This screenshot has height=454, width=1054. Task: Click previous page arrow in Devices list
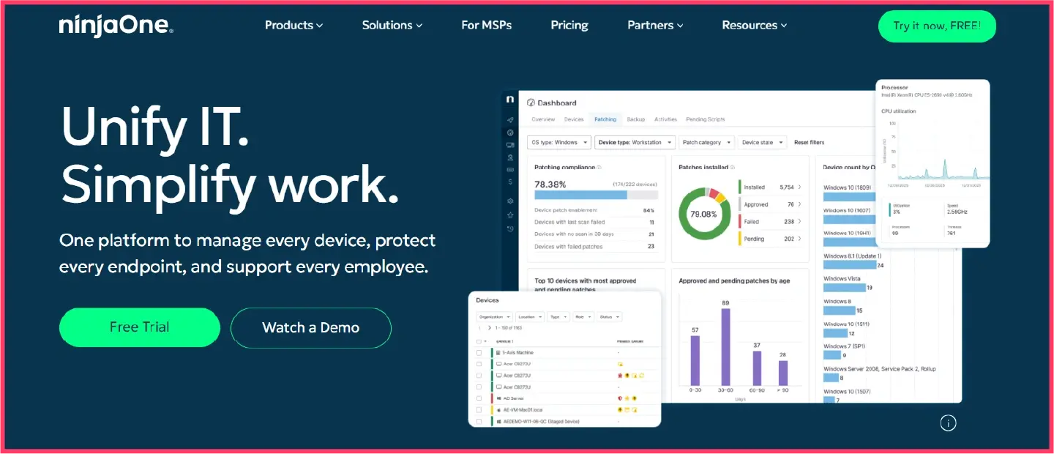click(x=479, y=328)
